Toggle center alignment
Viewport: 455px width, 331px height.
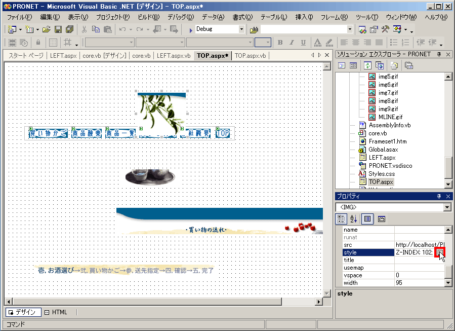pos(356,43)
